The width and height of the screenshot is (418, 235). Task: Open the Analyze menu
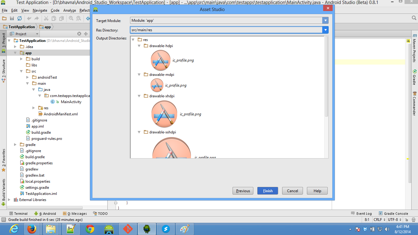coord(69,10)
